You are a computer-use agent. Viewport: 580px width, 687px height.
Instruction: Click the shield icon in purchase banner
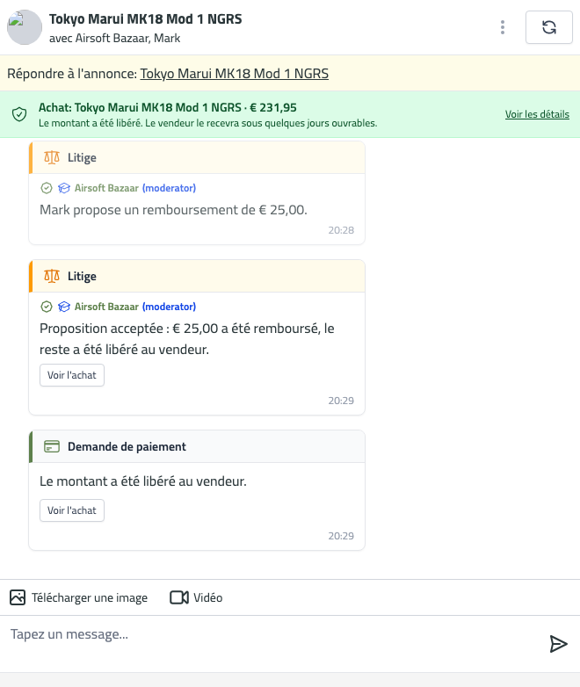point(19,114)
